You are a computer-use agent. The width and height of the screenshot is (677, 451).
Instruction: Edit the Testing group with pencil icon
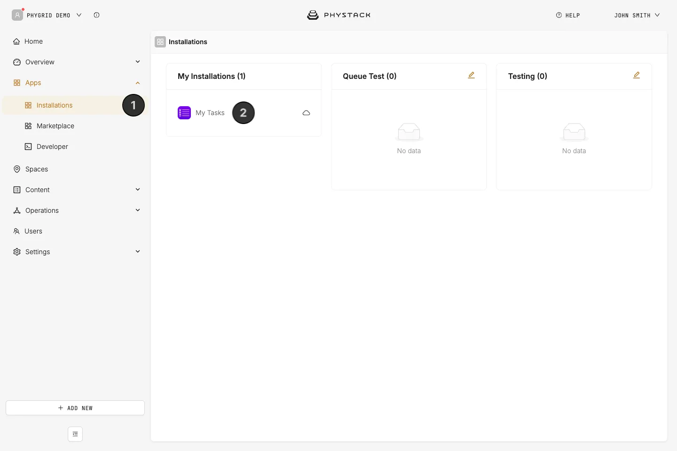tap(637, 75)
